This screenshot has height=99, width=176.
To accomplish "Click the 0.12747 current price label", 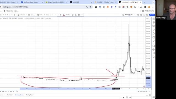I will pyautogui.click(x=148, y=70).
